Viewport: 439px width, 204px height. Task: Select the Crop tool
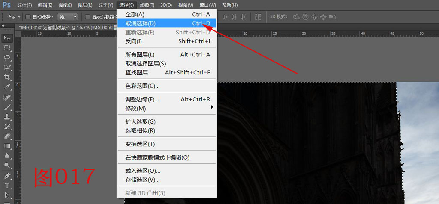pos(7,77)
